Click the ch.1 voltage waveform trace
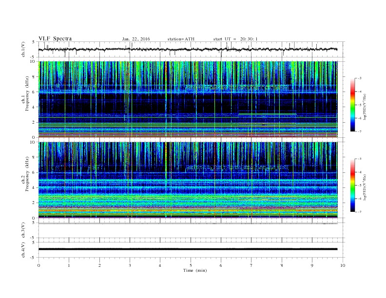Image resolution: width=386 pixels, height=298 pixels. (188, 49)
